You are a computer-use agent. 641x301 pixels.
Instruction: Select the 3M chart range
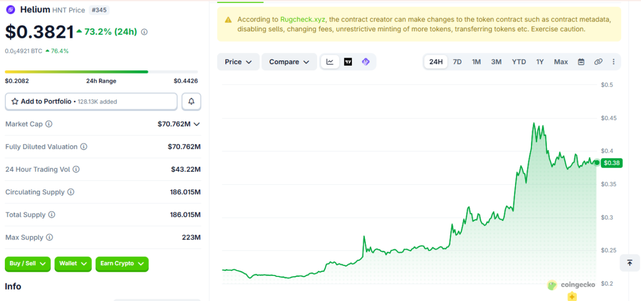496,62
